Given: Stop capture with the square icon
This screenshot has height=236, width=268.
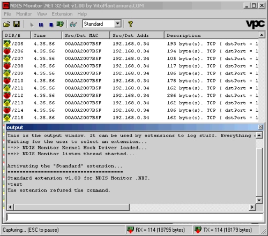Looking at the screenshot, I should click(51, 25).
